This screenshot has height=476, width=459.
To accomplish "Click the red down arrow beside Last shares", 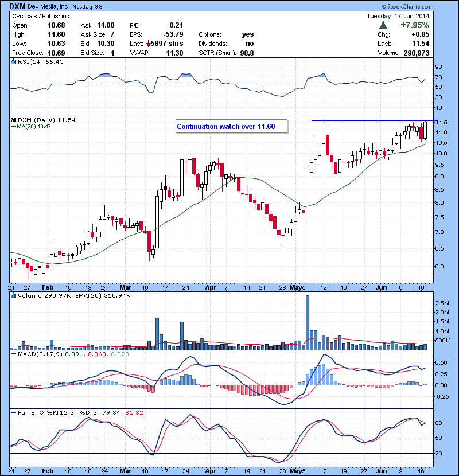I will [x=148, y=44].
